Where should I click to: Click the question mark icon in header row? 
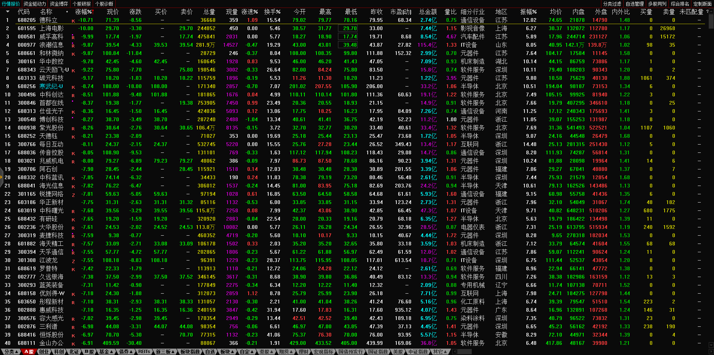[x=707, y=12]
